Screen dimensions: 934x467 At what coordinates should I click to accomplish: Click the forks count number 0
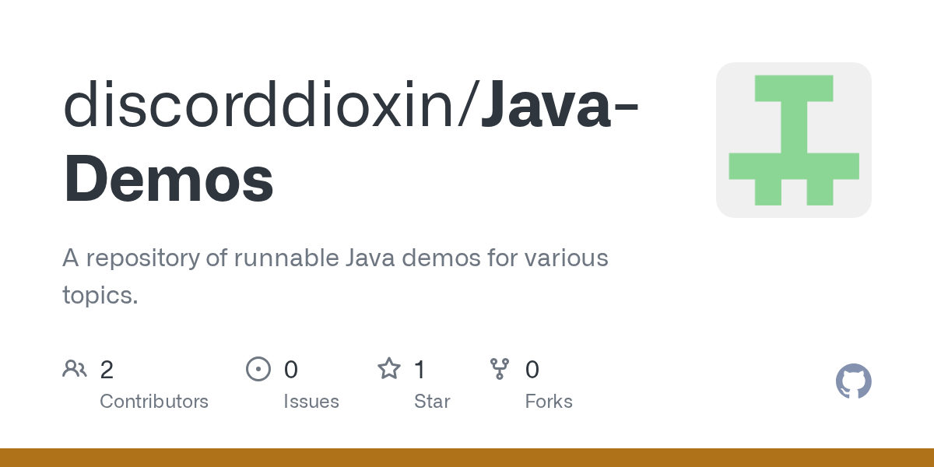[532, 370]
